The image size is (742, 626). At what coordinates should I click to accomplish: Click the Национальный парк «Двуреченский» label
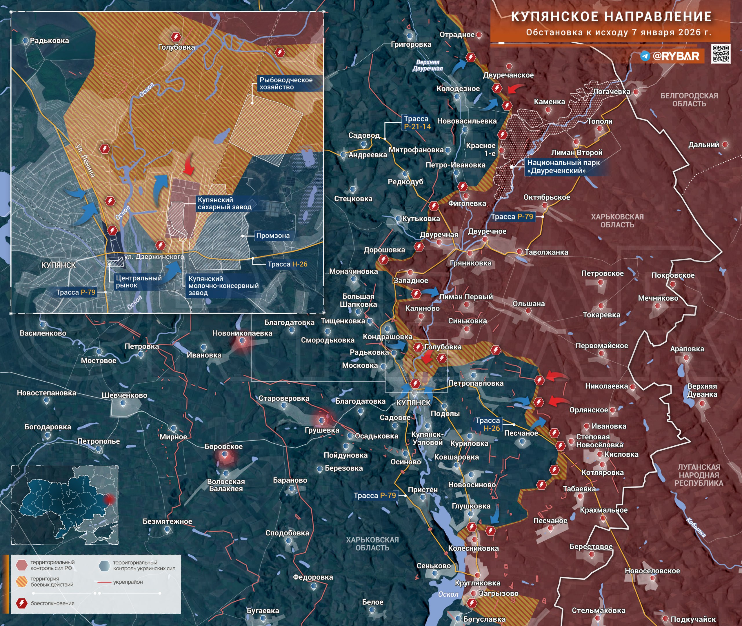(x=563, y=166)
